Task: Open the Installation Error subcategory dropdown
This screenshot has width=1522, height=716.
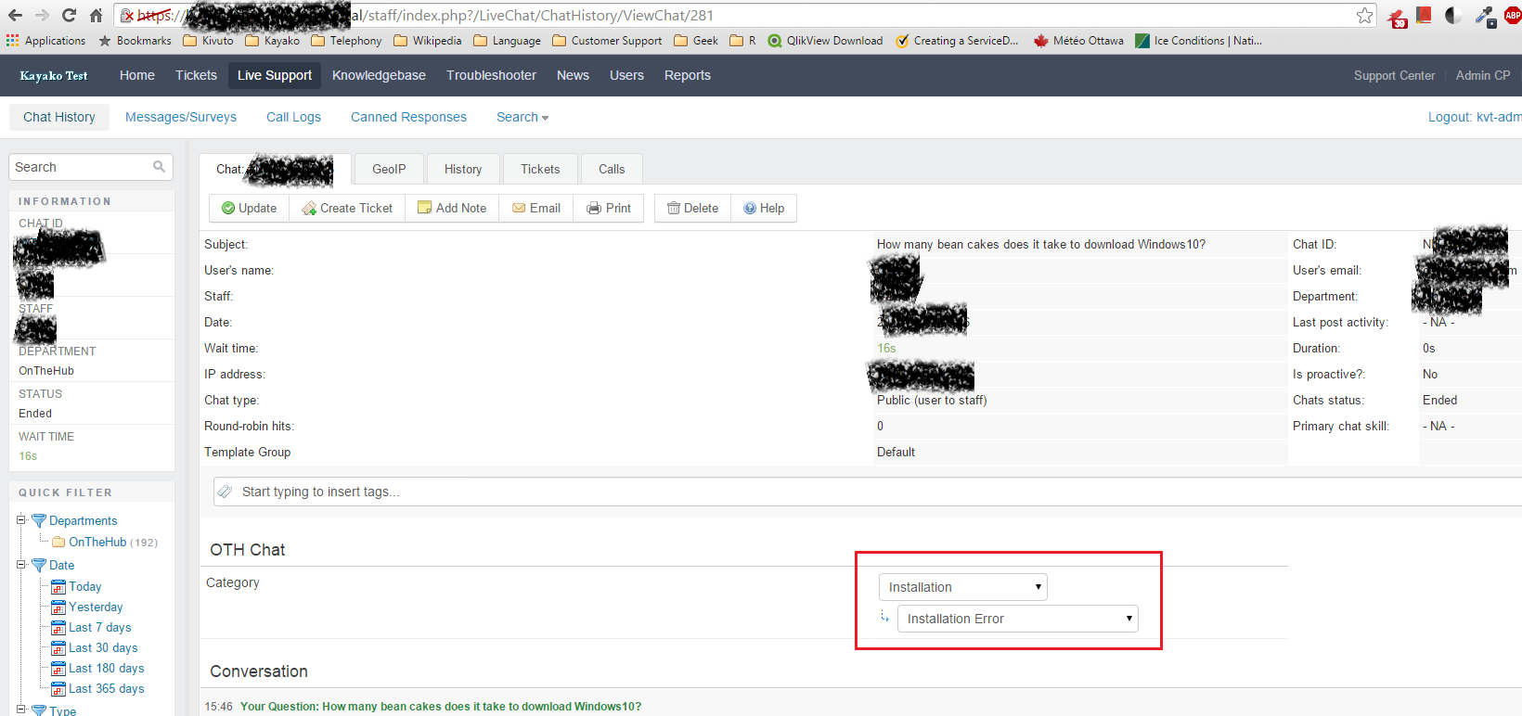Action: (1017, 619)
